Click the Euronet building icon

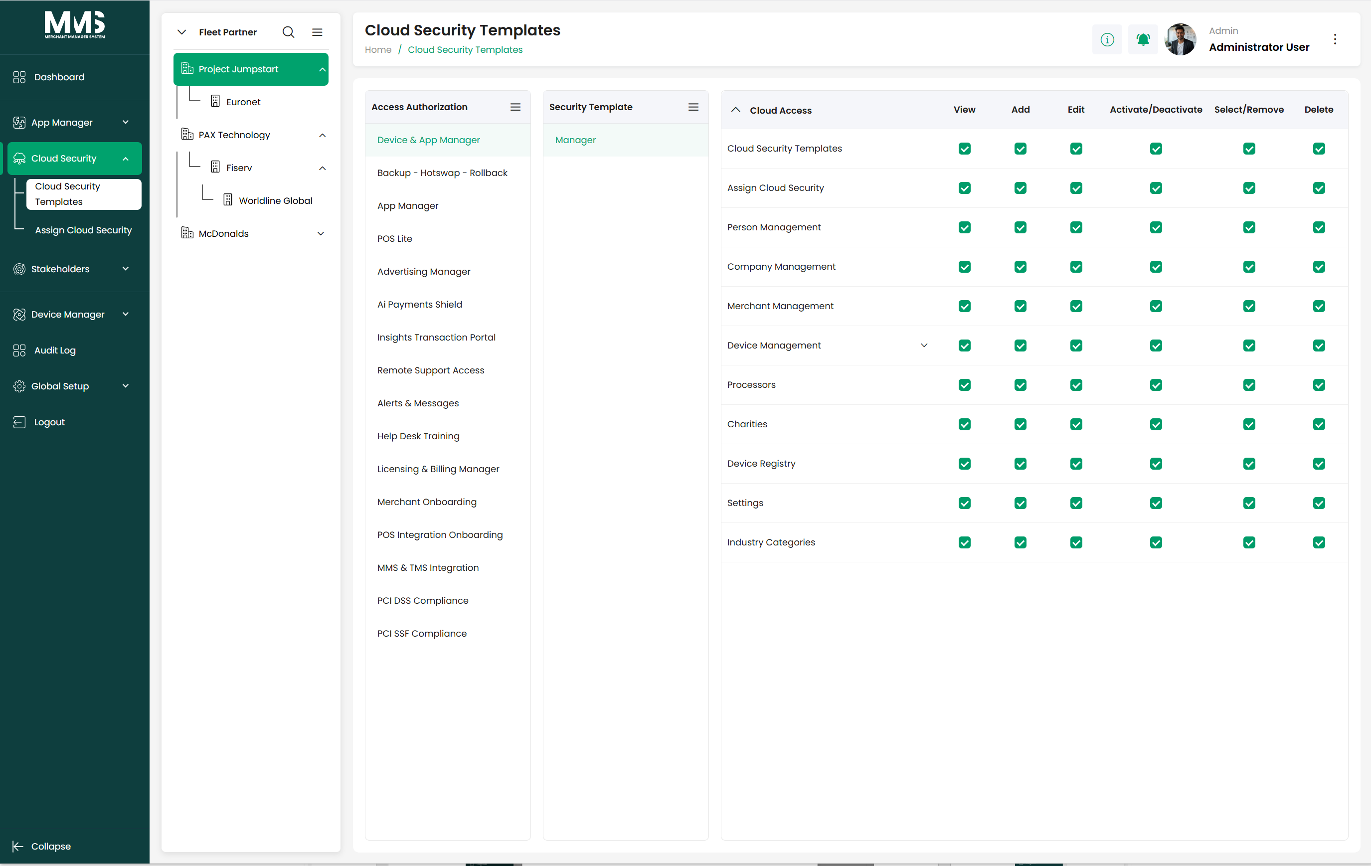(x=215, y=101)
